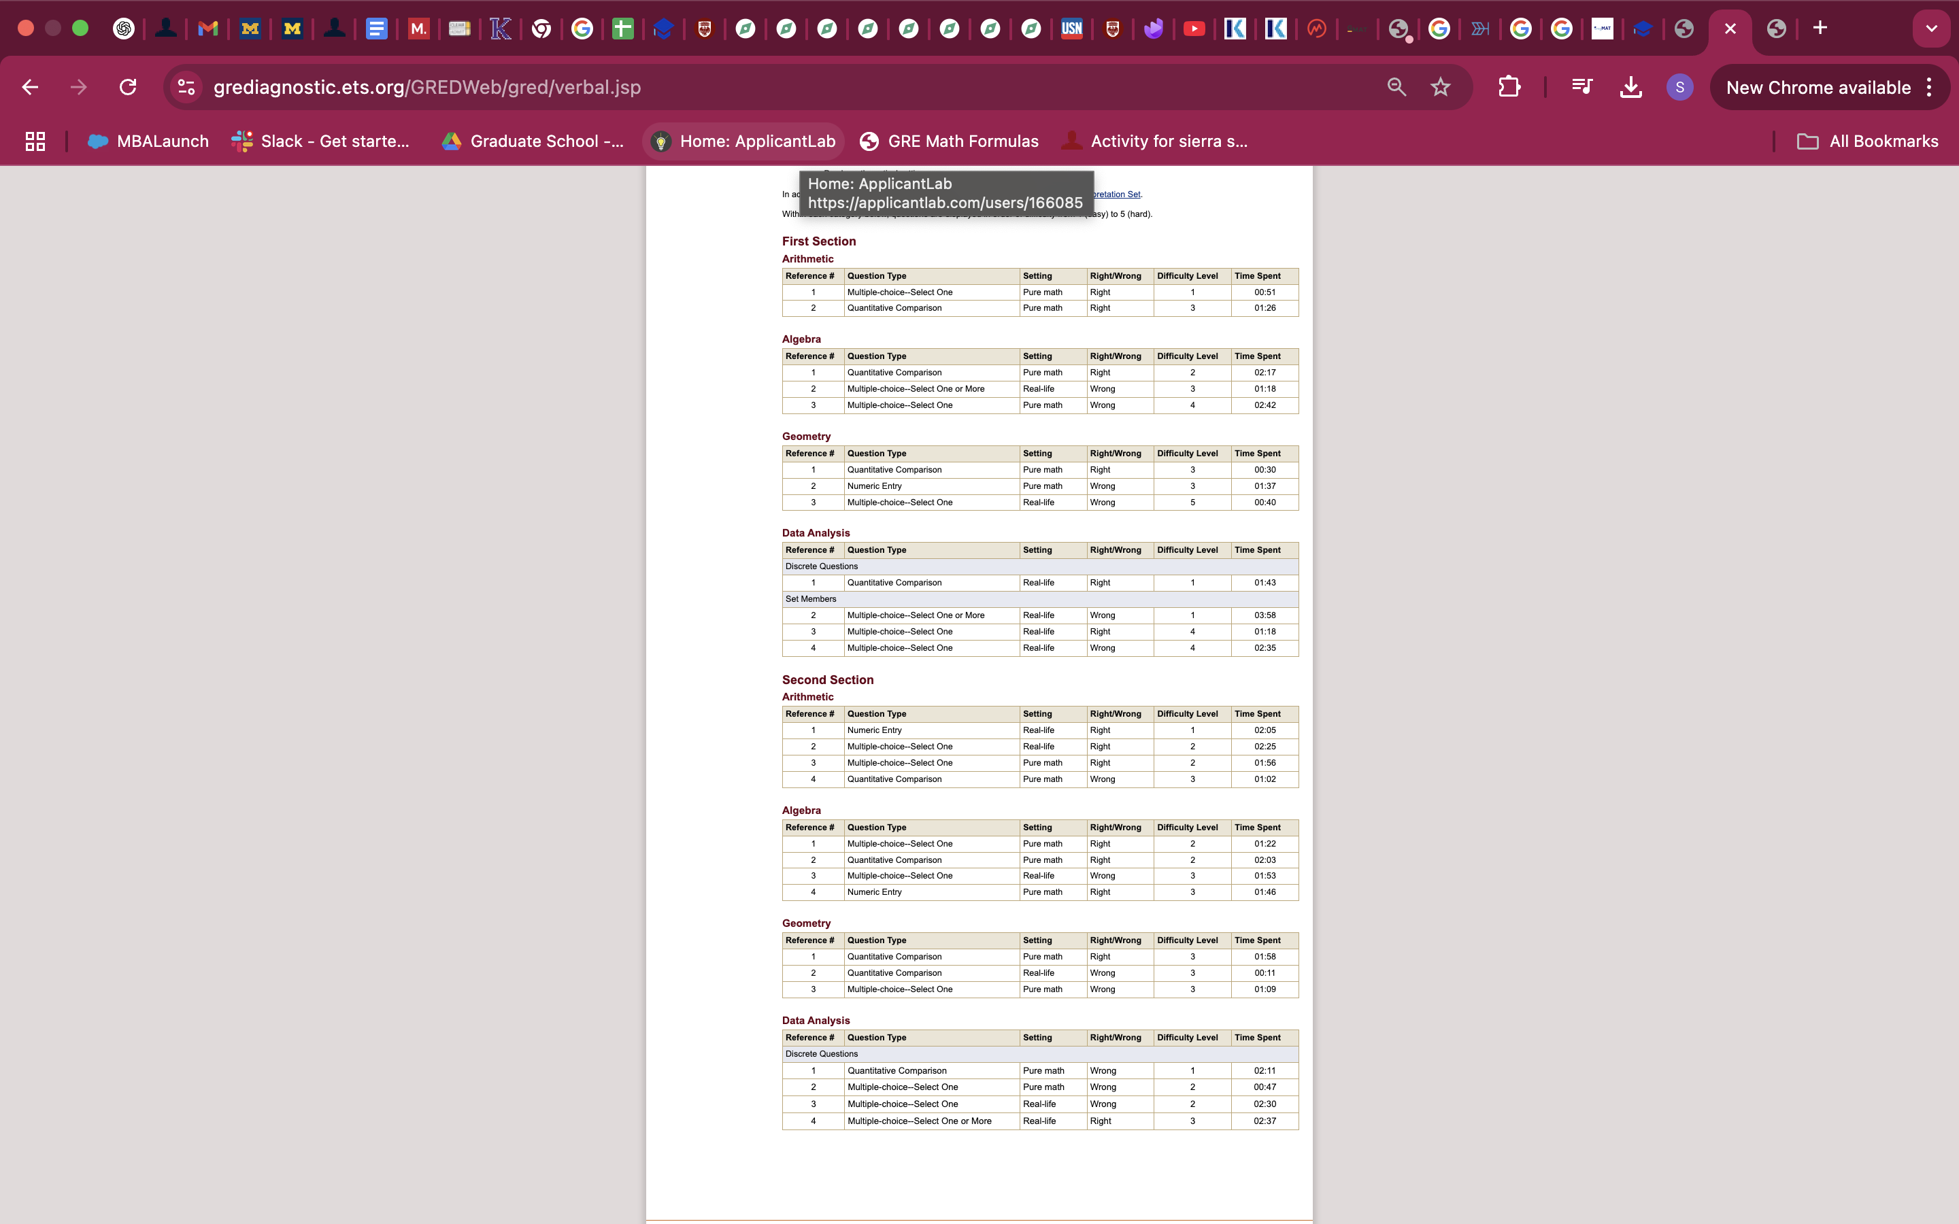Image resolution: width=1959 pixels, height=1224 pixels.
Task: Click the time value 02:17
Action: click(x=1265, y=373)
